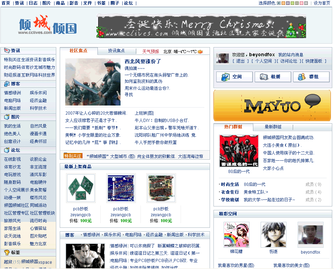Open the 绝色美人 picture category
This screenshot has height=269, width=334.
(x=12, y=134)
